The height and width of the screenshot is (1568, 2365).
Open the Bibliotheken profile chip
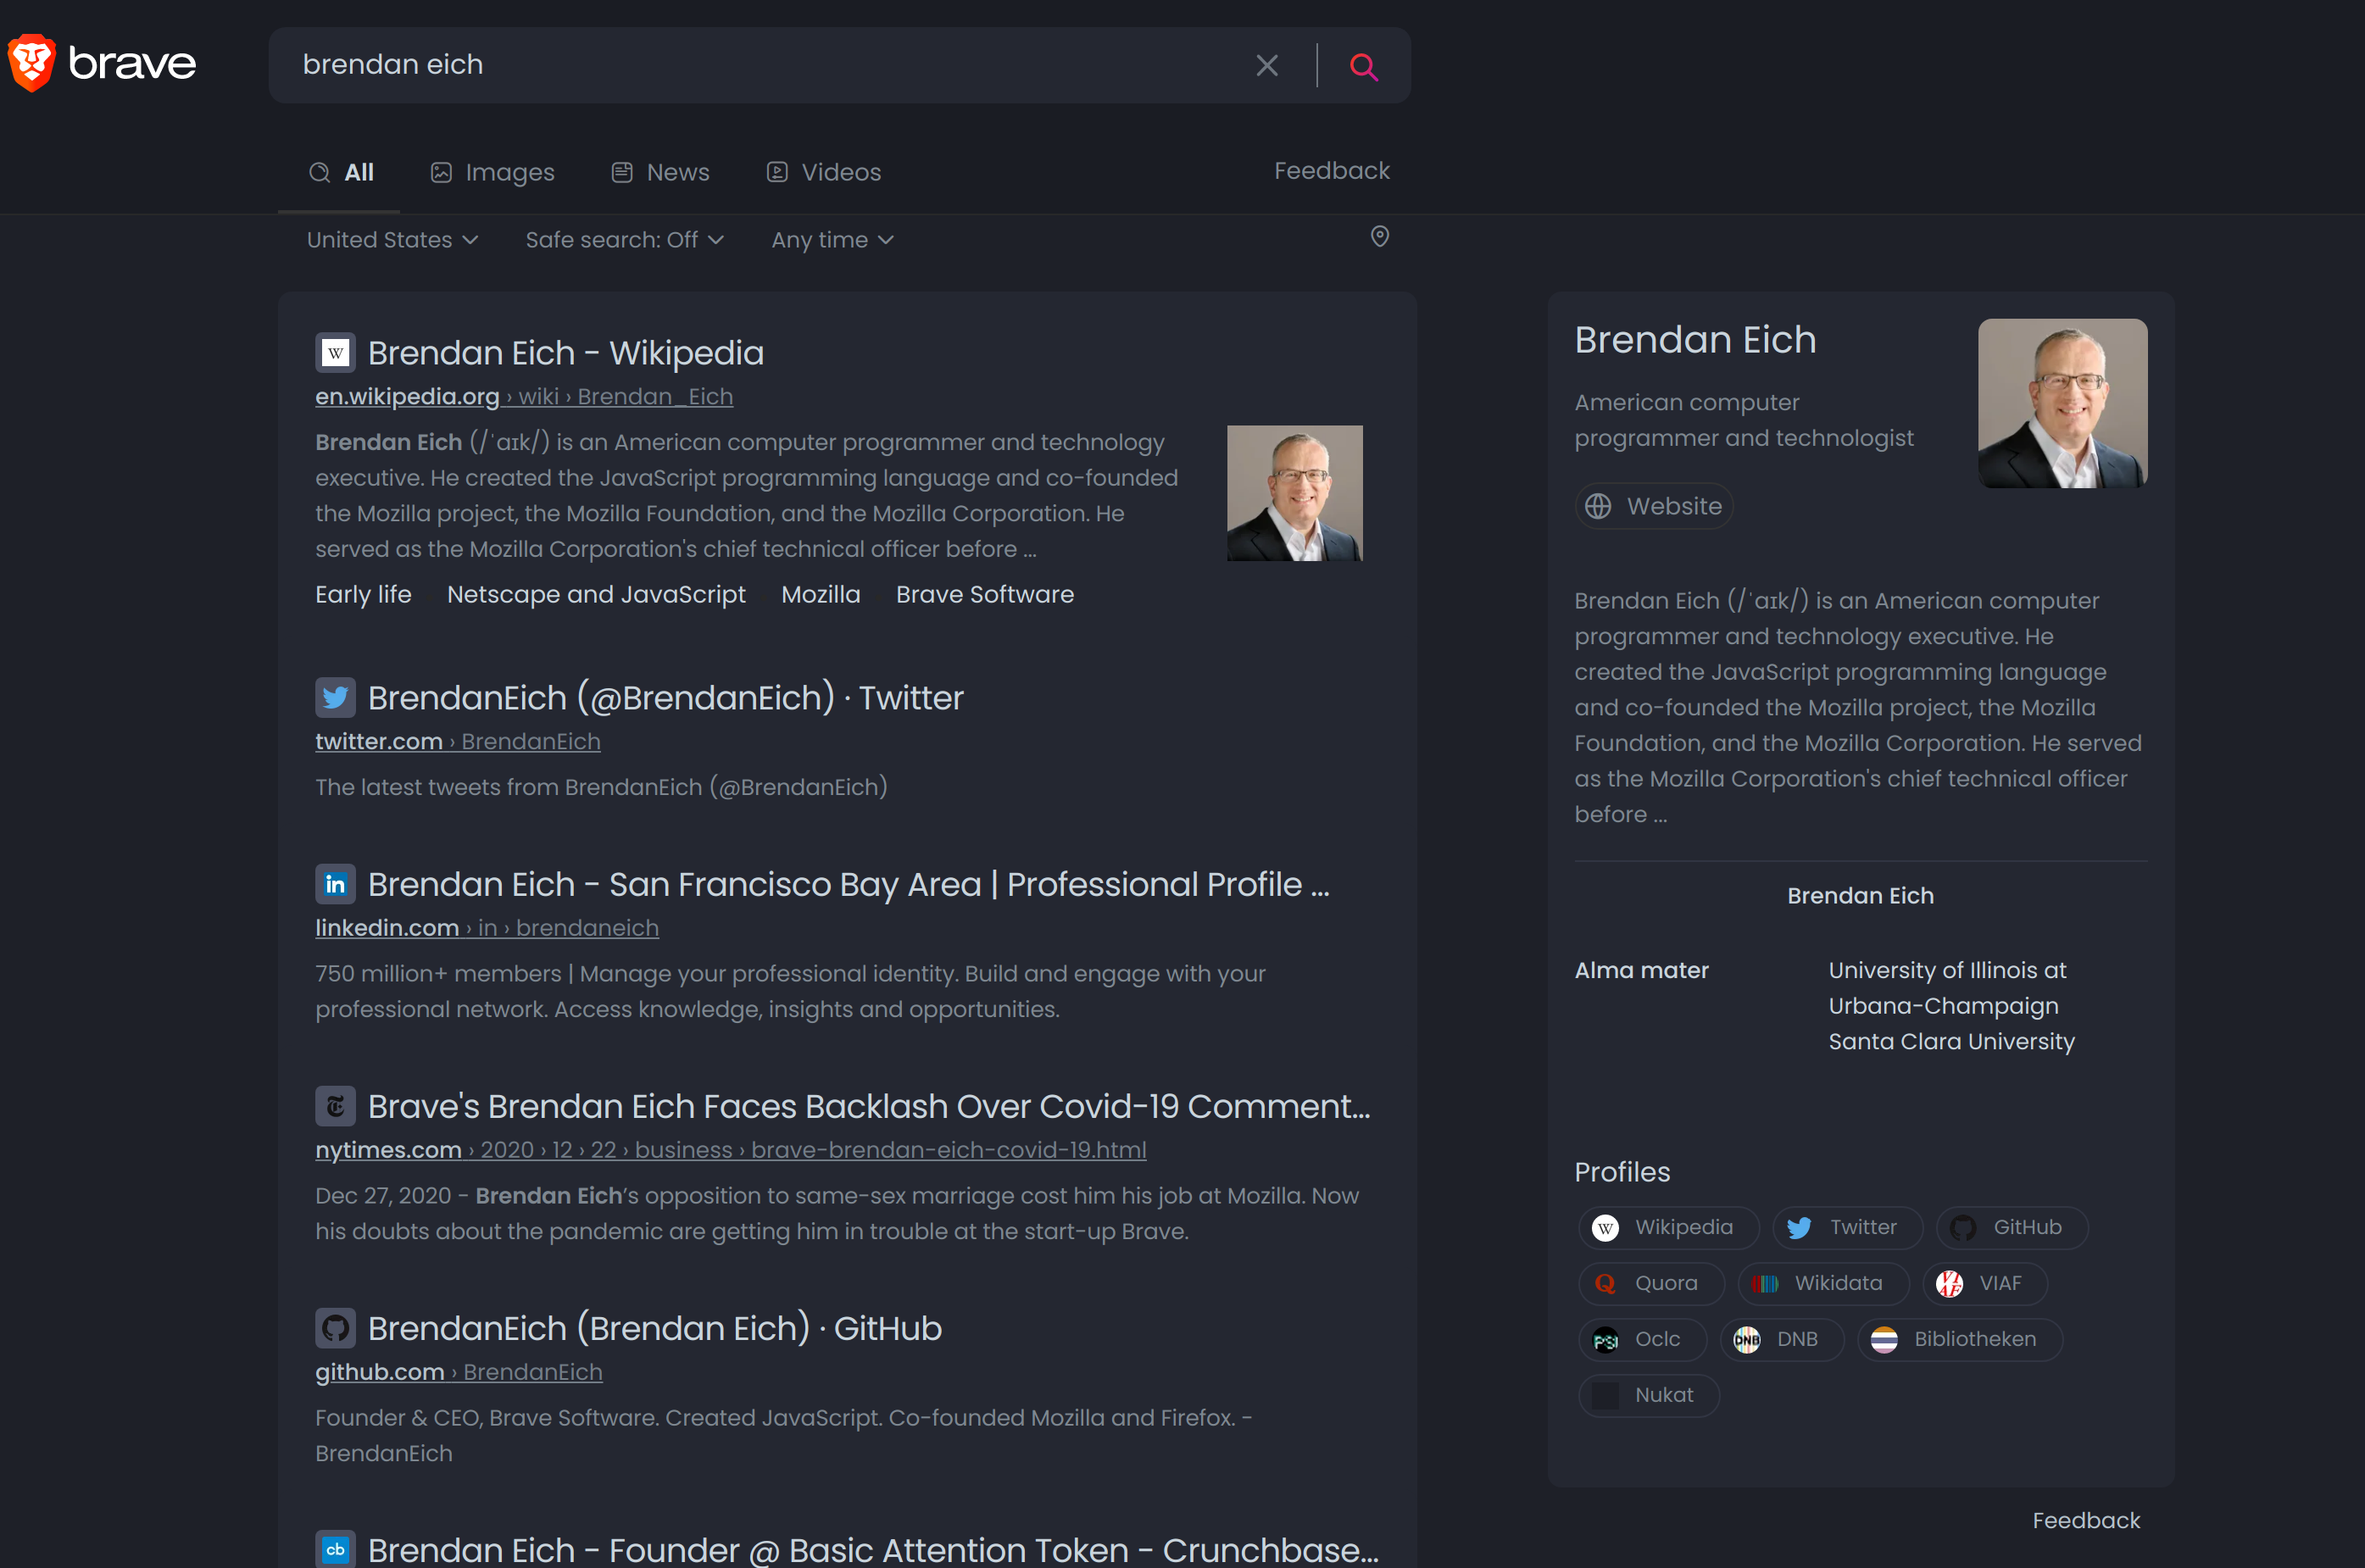(x=1960, y=1340)
